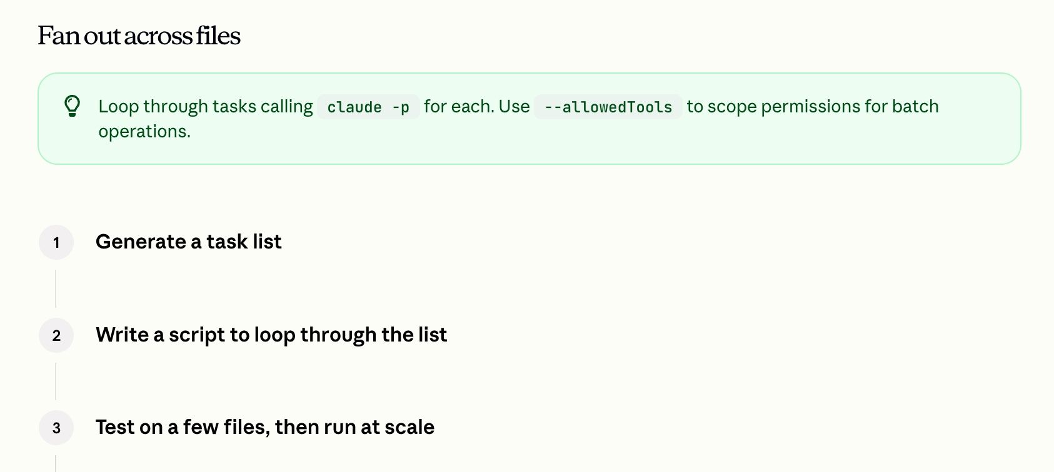Click "Loop through tasks calling" tip text
This screenshot has width=1054, height=472.
point(206,107)
